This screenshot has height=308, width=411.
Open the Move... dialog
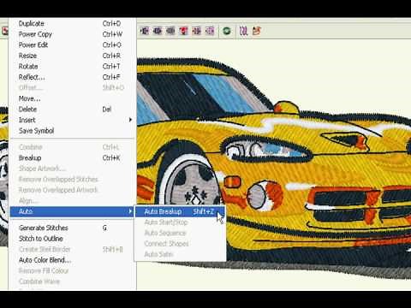pyautogui.click(x=72, y=98)
